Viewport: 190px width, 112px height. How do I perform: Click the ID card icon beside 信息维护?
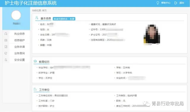point(6,40)
